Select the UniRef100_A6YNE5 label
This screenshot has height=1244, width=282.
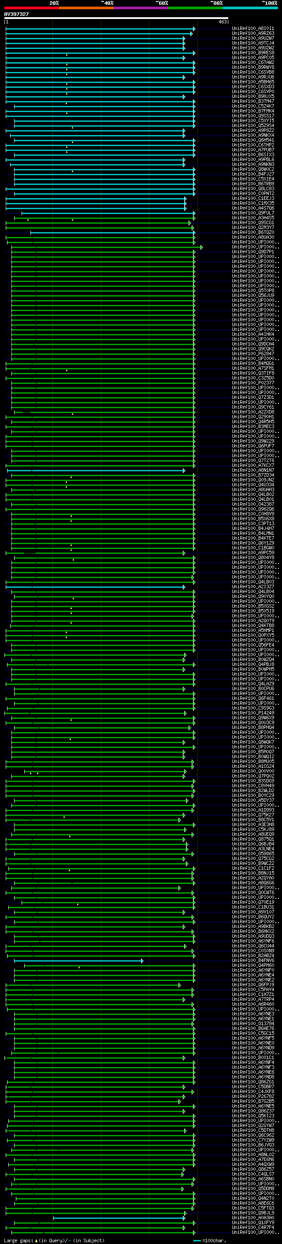pyautogui.click(x=253, y=1106)
